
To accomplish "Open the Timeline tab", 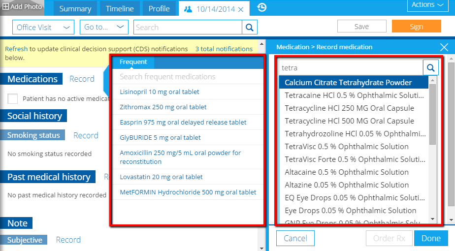I will pos(120,9).
